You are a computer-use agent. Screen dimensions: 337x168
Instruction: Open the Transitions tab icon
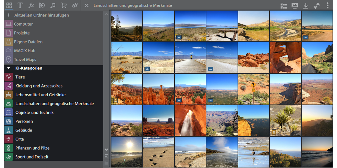[42, 5]
